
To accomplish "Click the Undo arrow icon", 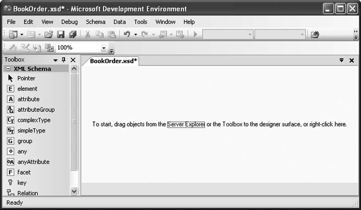I will tap(127, 35).
